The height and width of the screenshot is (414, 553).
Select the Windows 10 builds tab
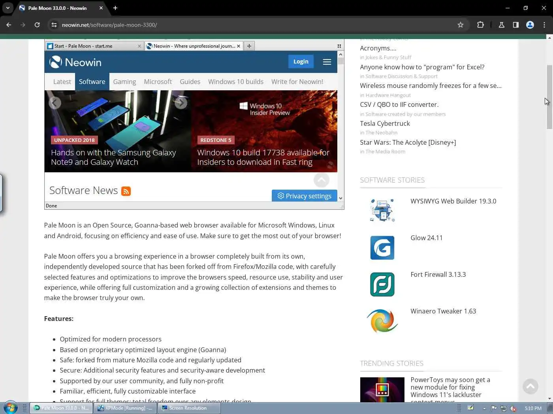236,82
